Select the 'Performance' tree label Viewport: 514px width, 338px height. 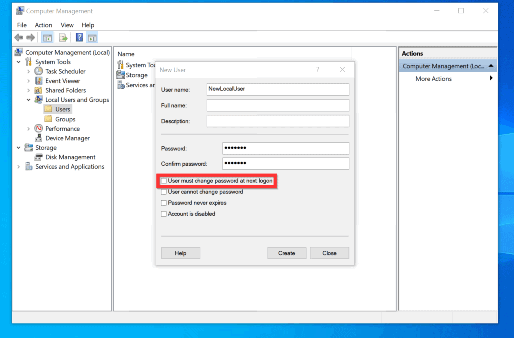pos(62,129)
